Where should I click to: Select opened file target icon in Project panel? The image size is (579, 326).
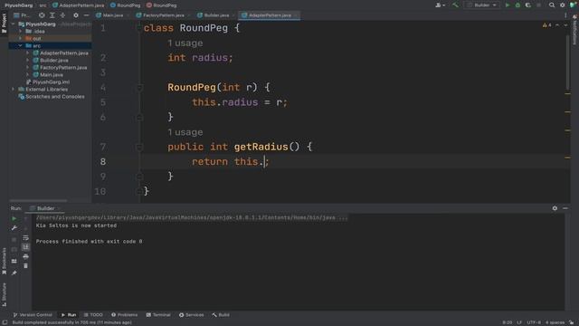point(42,15)
